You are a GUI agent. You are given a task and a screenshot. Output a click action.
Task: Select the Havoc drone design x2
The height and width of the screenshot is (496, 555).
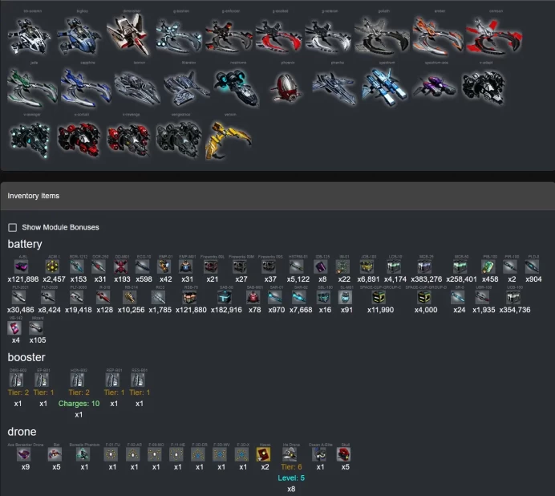pyautogui.click(x=263, y=454)
